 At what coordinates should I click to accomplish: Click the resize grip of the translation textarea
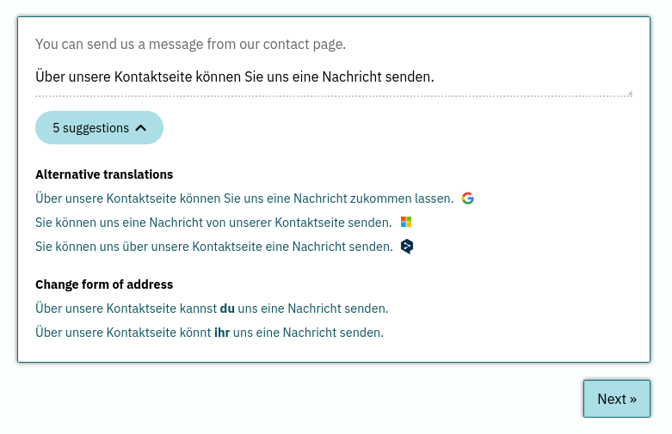point(630,94)
